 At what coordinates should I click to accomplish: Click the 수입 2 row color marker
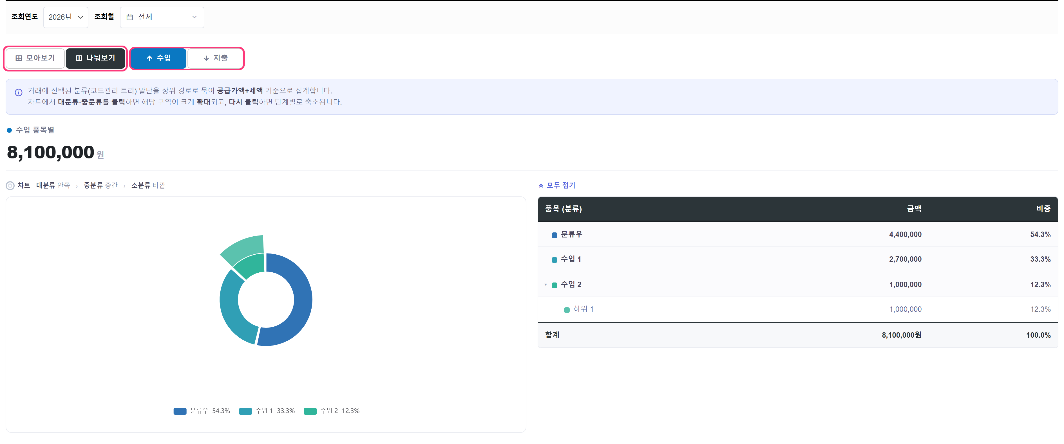pos(554,285)
